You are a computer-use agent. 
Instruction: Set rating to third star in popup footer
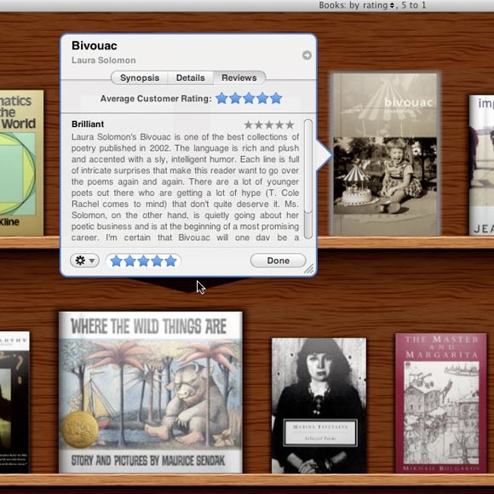(143, 261)
